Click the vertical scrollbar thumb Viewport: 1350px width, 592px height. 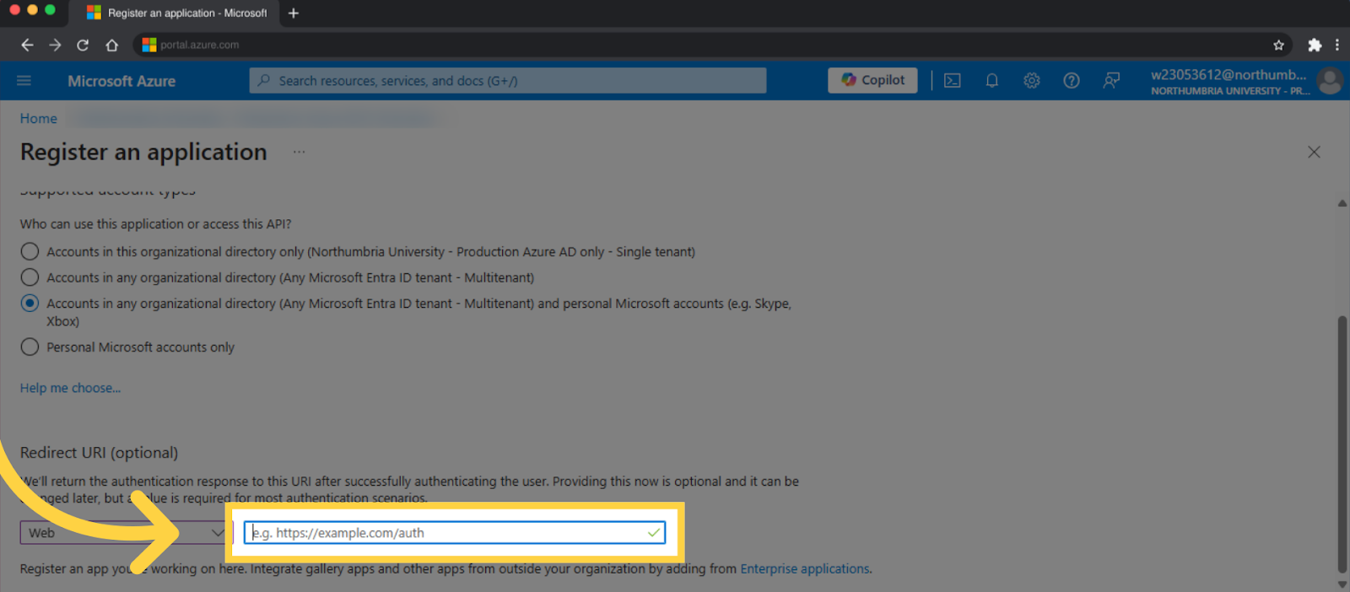1342,444
